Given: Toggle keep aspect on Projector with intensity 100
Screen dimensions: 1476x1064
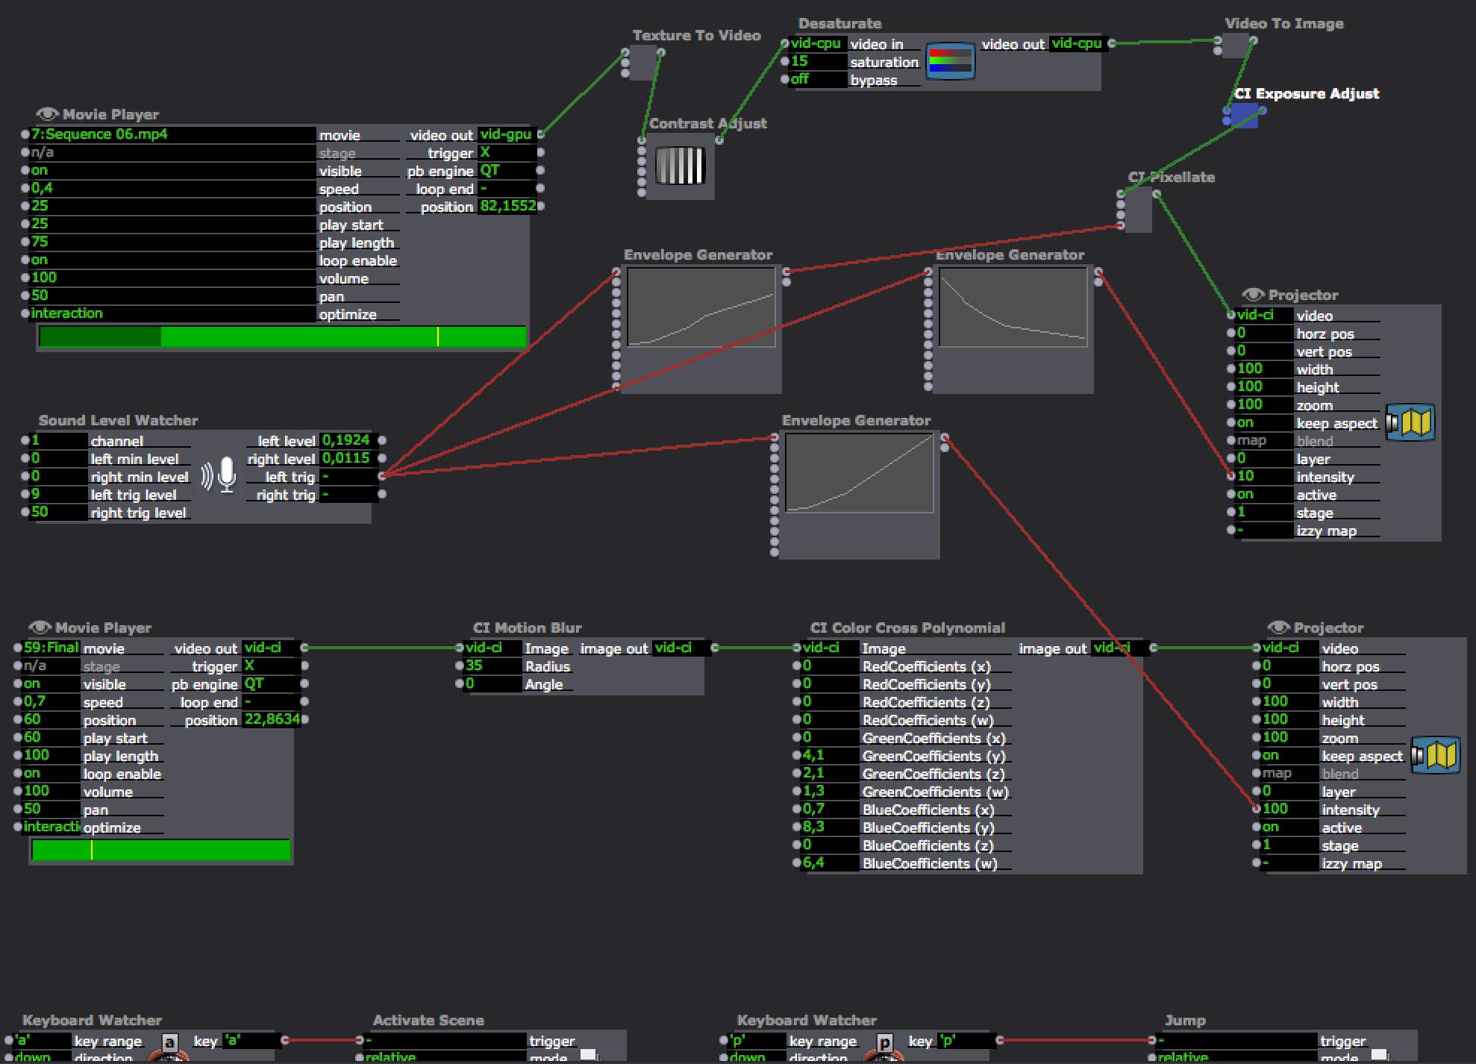Looking at the screenshot, I should click(x=1289, y=755).
